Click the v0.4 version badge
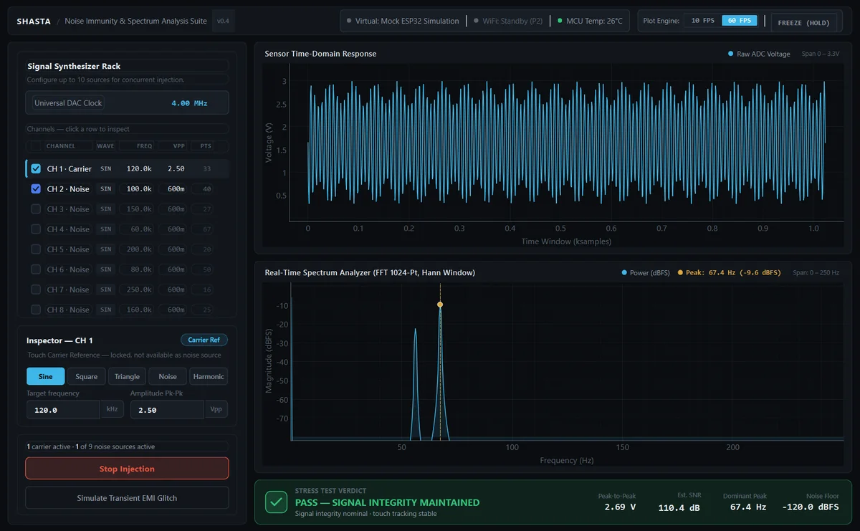 coord(224,21)
